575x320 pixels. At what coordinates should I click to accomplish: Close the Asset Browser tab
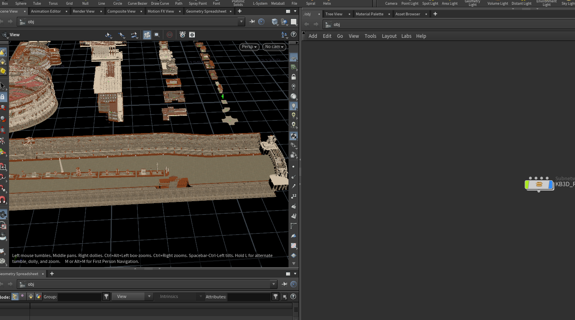426,14
